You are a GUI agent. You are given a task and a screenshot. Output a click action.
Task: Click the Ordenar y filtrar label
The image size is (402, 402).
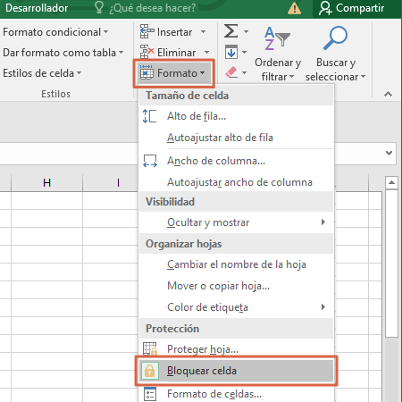tap(278, 70)
